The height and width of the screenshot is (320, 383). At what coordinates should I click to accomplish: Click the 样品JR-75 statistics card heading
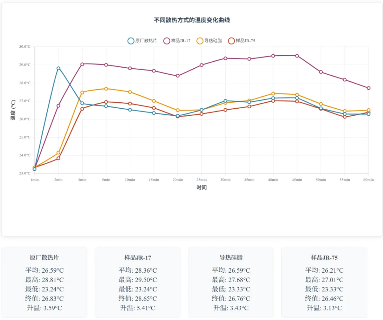(324, 258)
